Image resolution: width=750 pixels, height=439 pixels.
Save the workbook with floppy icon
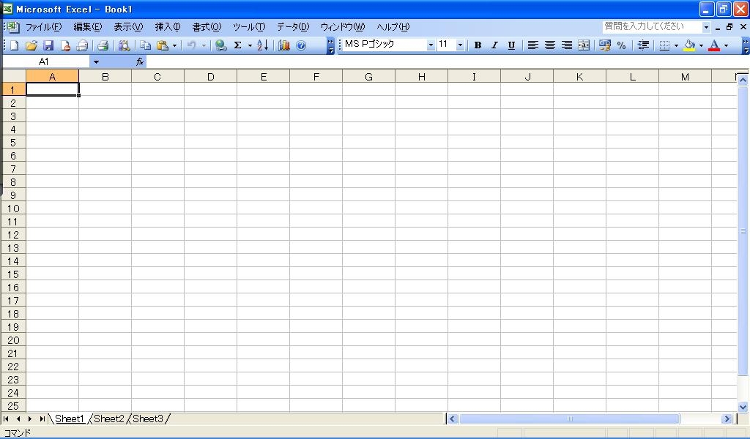tap(48, 45)
